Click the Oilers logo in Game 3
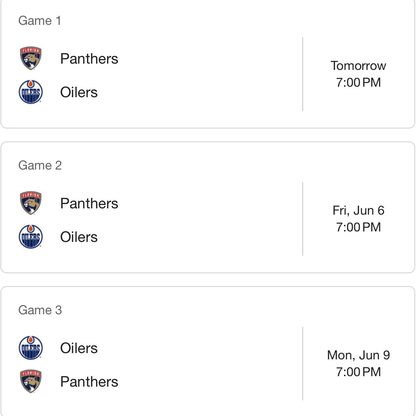This screenshot has width=416, height=416. (31, 348)
